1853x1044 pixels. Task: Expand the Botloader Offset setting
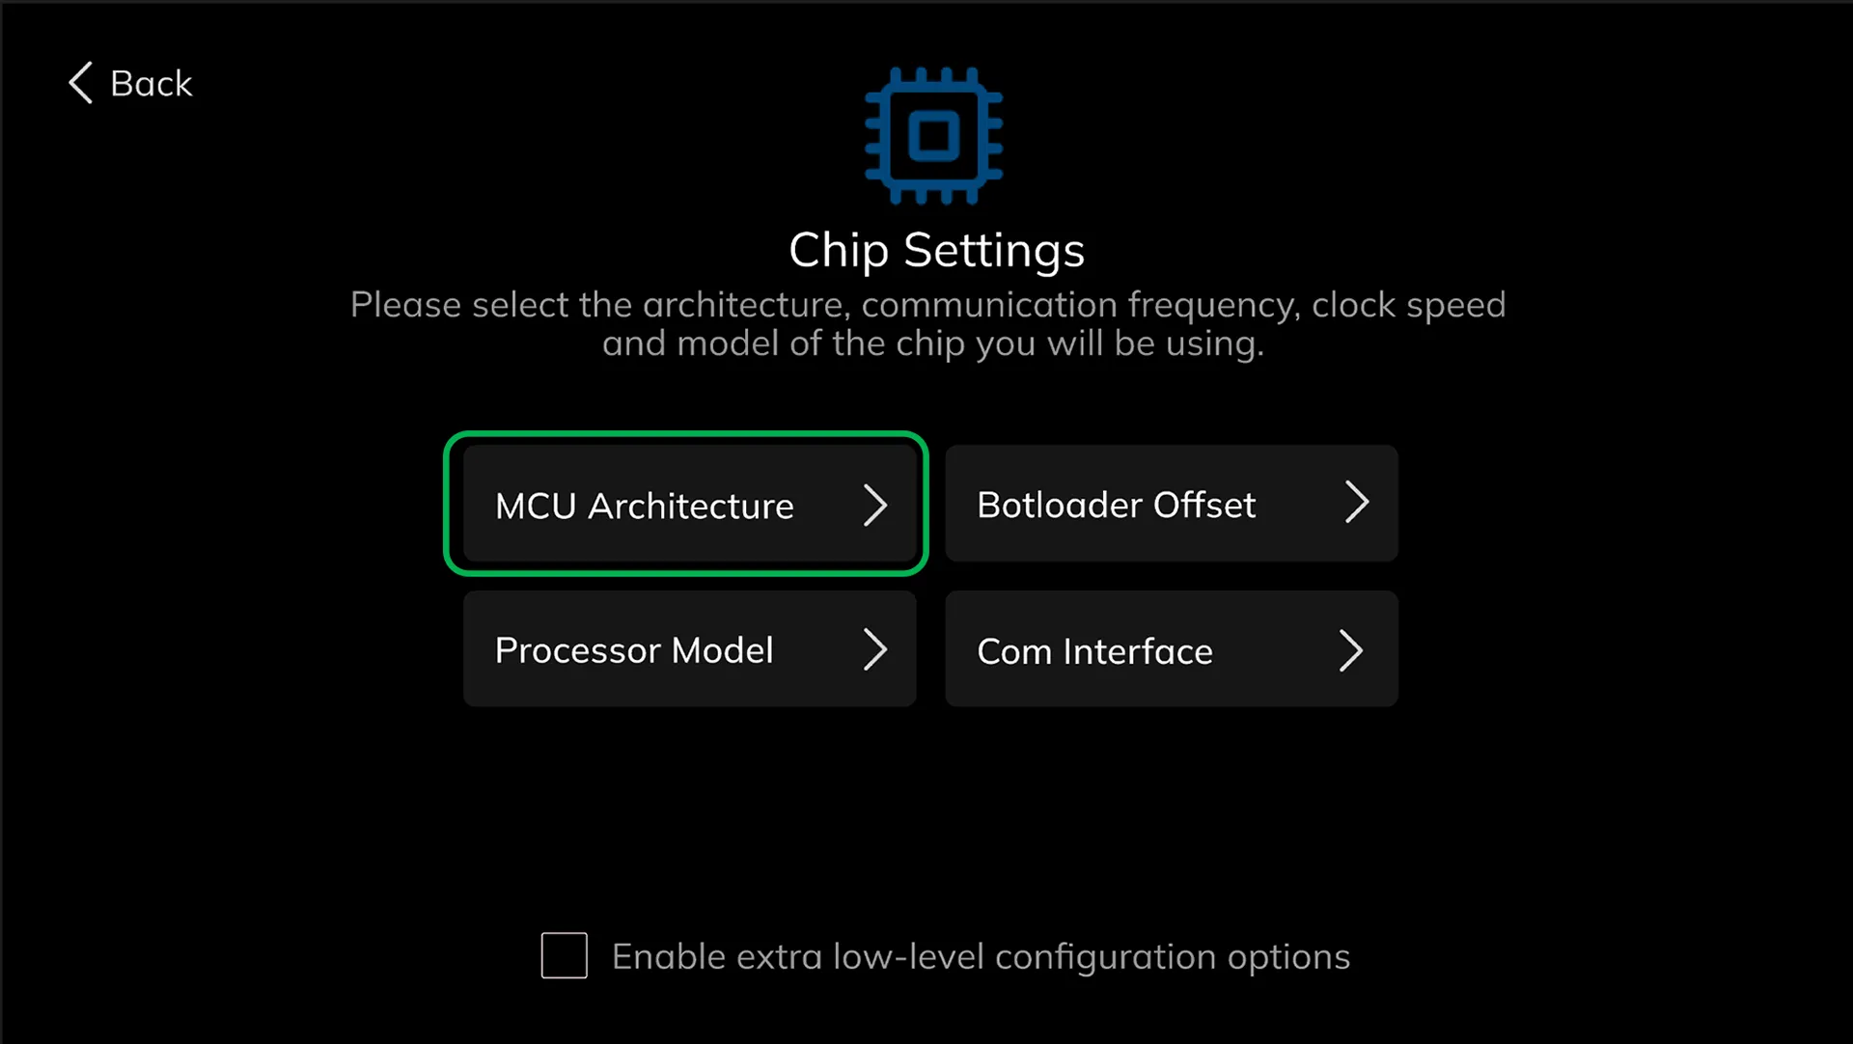point(1172,504)
